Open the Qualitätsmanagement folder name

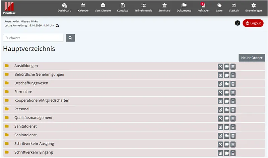[33, 118]
